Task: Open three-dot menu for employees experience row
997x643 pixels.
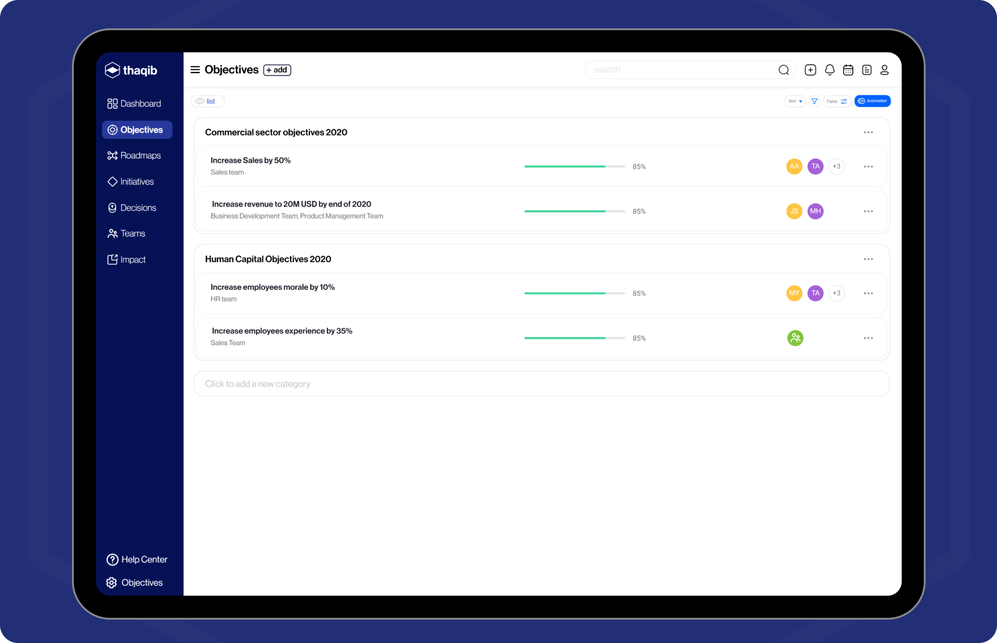Action: pos(868,338)
